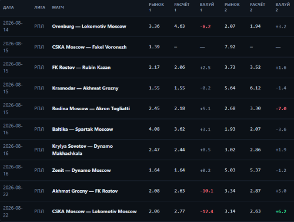This screenshot has width=294, height=222.
Task: Select the Zenit — Dynamo Moscow match
Action: (81, 170)
